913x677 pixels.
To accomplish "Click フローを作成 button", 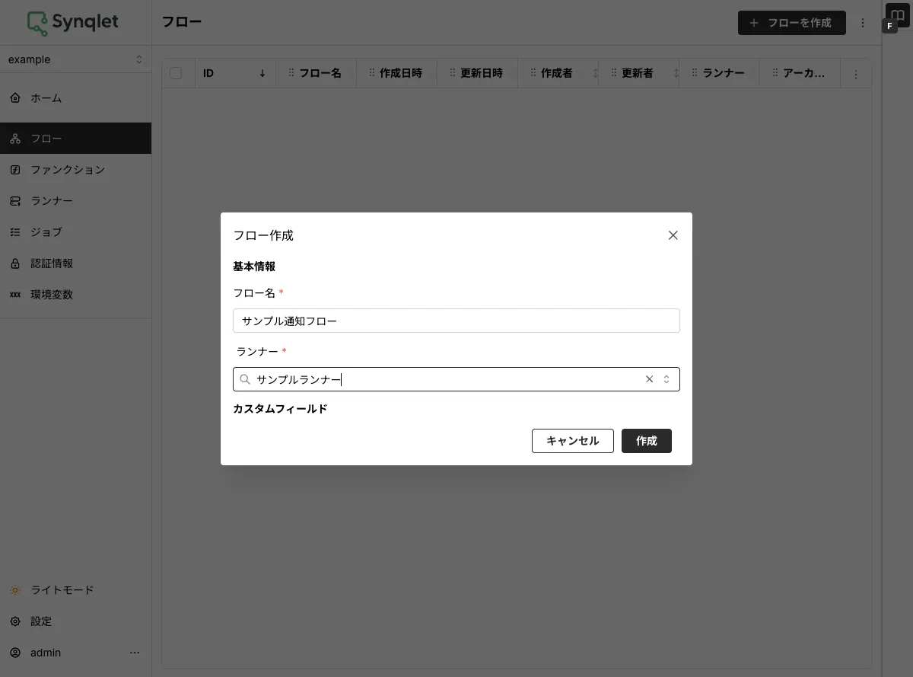I will click(x=791, y=23).
